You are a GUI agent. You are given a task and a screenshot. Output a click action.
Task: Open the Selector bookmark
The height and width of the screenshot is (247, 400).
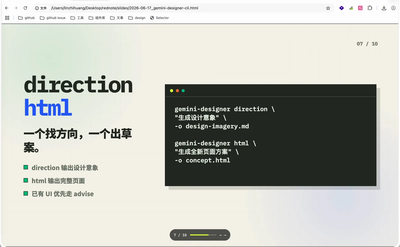click(159, 18)
